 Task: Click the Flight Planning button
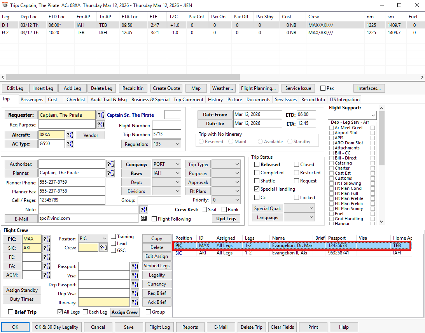(258, 88)
